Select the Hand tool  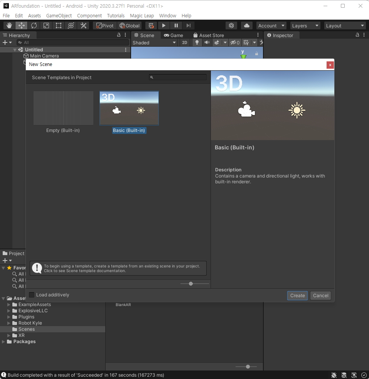(x=9, y=25)
